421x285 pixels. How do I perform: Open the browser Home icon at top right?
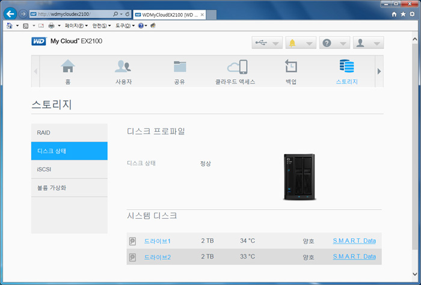tap(394, 14)
